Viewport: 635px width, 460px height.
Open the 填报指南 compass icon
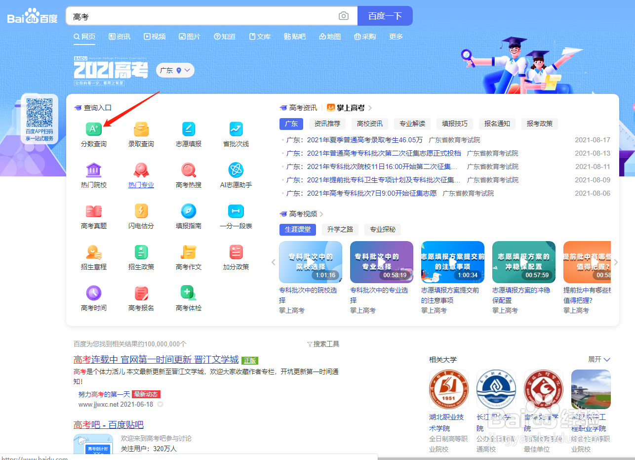[189, 211]
